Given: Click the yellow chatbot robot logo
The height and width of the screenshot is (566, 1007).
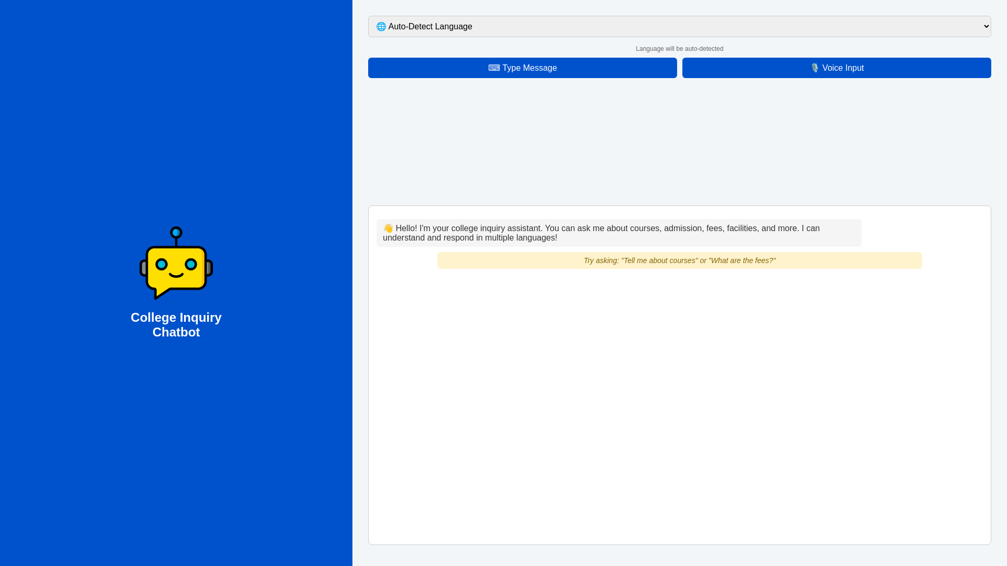Looking at the screenshot, I should (176, 263).
